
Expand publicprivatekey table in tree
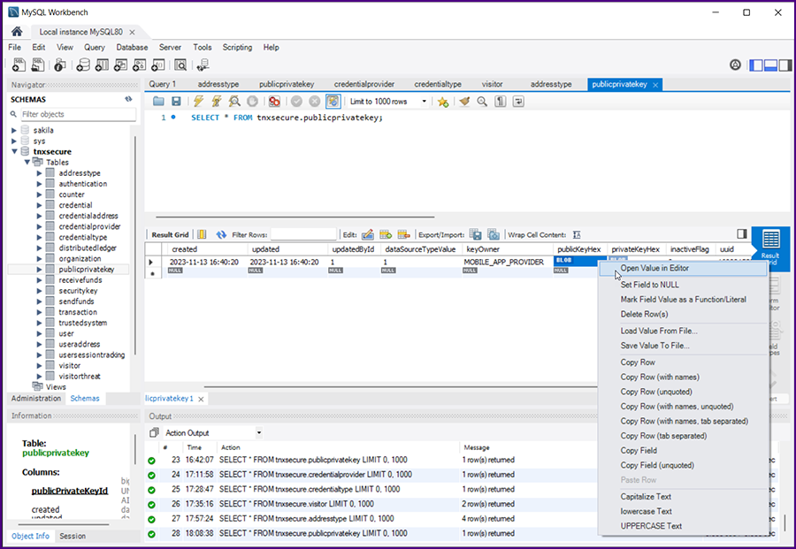coord(39,270)
